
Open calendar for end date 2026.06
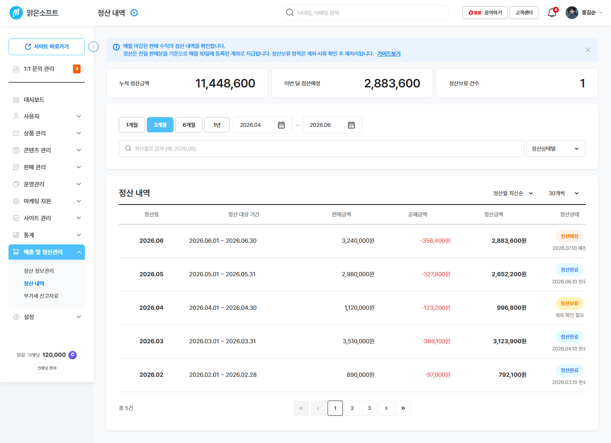(x=351, y=125)
